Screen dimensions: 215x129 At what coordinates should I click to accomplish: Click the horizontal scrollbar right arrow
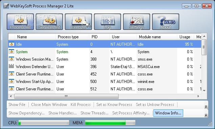198,96
